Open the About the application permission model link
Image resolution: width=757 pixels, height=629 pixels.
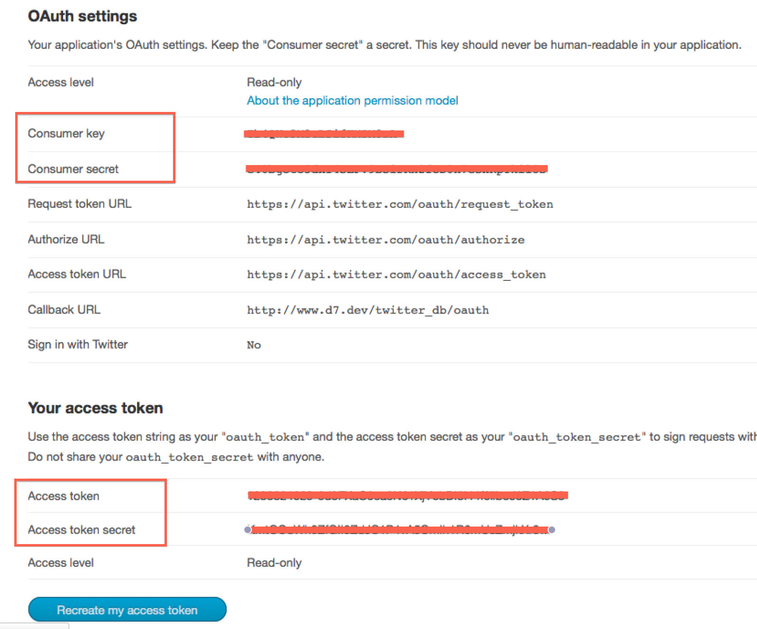(352, 101)
